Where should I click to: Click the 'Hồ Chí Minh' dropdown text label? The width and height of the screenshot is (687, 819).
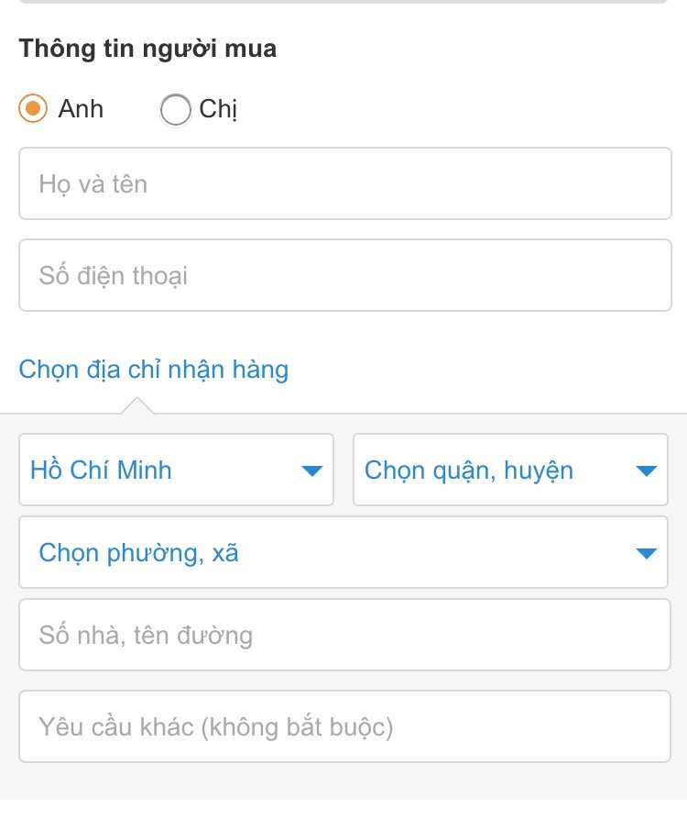(x=101, y=470)
